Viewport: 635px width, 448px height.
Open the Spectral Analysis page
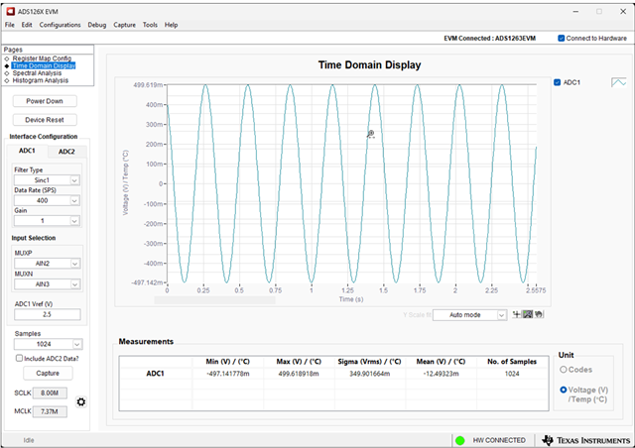click(x=37, y=72)
